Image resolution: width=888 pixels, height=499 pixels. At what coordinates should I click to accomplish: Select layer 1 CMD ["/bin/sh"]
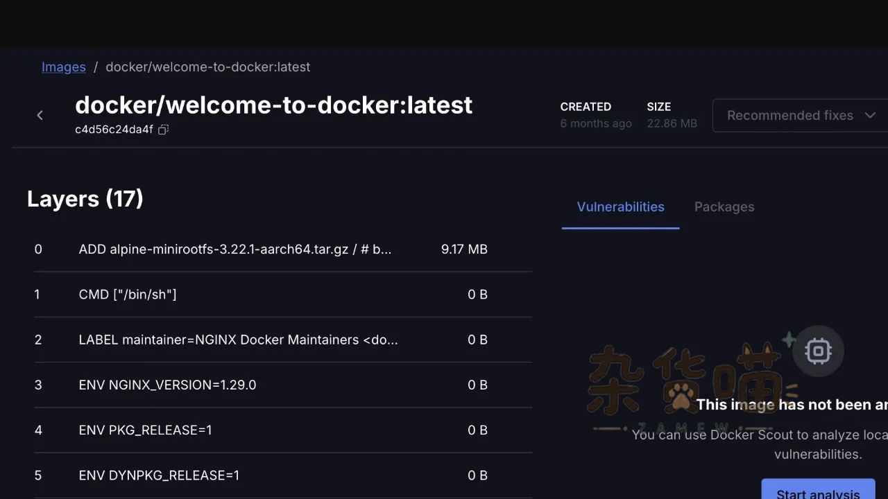pyautogui.click(x=283, y=295)
